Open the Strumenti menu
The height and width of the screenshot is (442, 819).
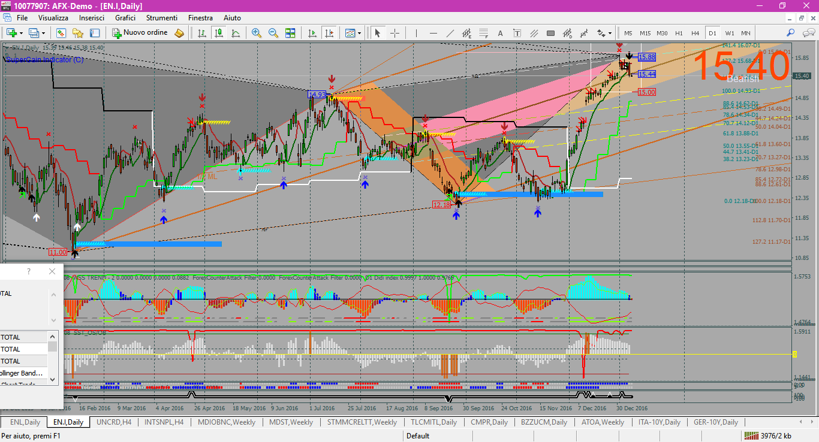[162, 18]
